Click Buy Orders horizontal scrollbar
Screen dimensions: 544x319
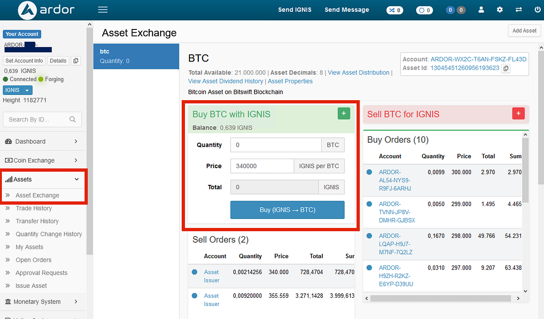pos(440,299)
